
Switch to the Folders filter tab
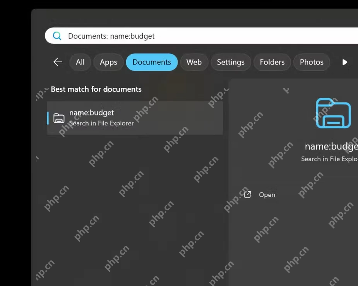(x=272, y=62)
